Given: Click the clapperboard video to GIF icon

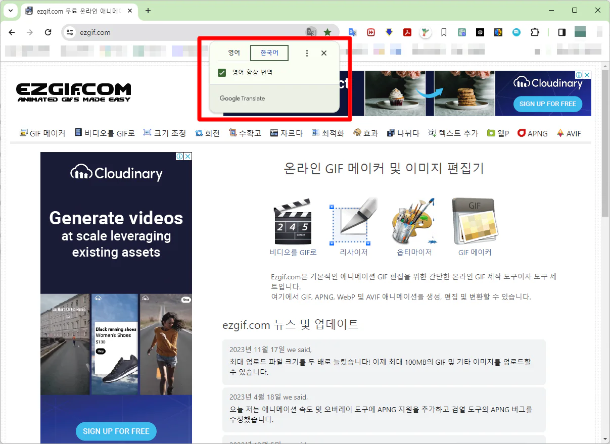Looking at the screenshot, I should tap(293, 222).
